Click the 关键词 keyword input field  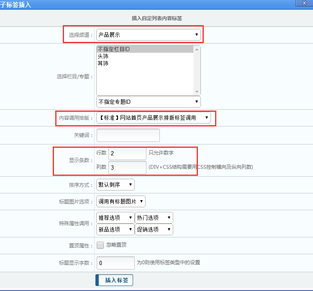(128, 135)
